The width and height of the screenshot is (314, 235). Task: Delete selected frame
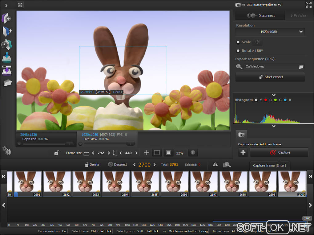click(x=92, y=165)
